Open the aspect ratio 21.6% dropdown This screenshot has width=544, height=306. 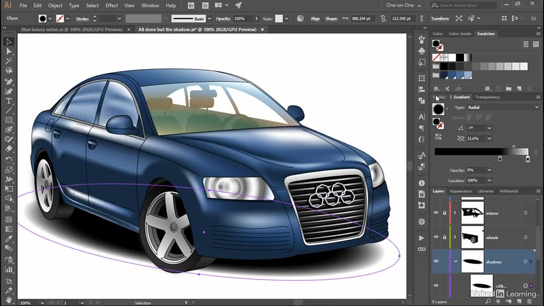[x=489, y=138]
